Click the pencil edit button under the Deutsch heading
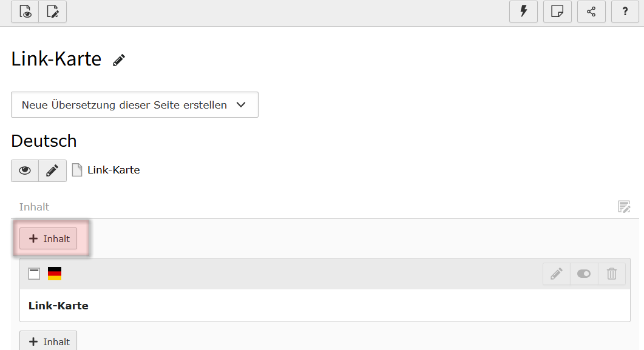 [53, 170]
